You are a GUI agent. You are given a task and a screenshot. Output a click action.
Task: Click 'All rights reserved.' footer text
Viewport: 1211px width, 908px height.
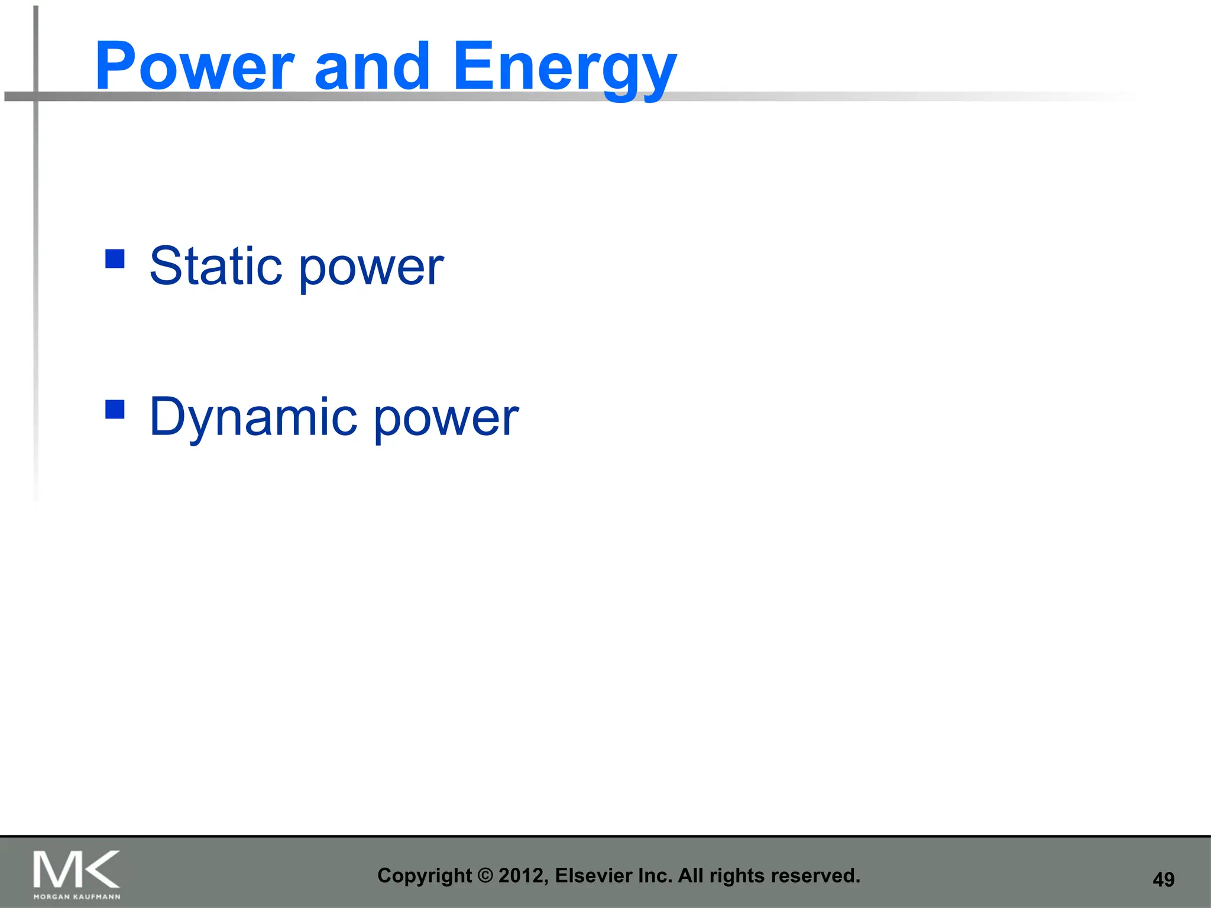click(x=769, y=875)
